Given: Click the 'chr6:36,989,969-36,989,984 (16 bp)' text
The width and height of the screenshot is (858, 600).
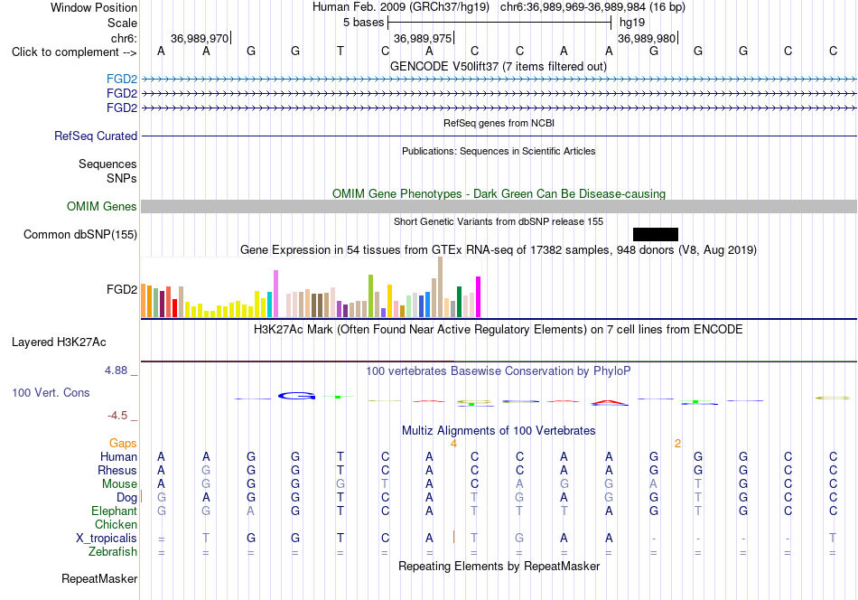Looking at the screenshot, I should (x=592, y=7).
